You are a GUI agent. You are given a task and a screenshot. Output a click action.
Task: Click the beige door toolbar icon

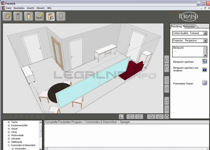(29, 16)
